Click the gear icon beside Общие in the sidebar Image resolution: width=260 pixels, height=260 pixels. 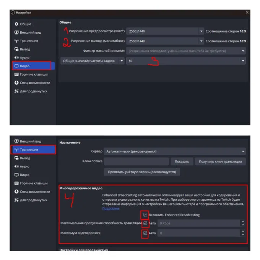click(16, 24)
